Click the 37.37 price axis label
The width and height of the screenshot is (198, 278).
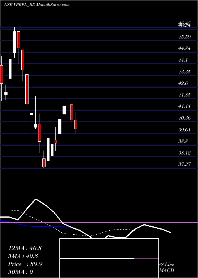[185, 164]
